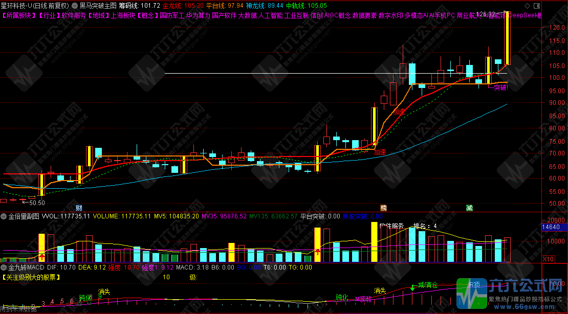Click the 金倍量副图 indicator circle icon

tap(4, 216)
